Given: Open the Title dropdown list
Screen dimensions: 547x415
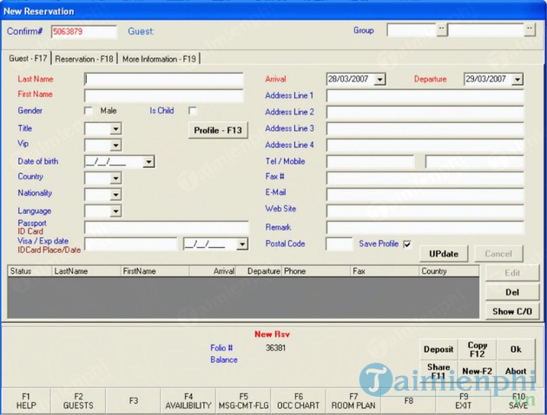Looking at the screenshot, I should pyautogui.click(x=115, y=129).
